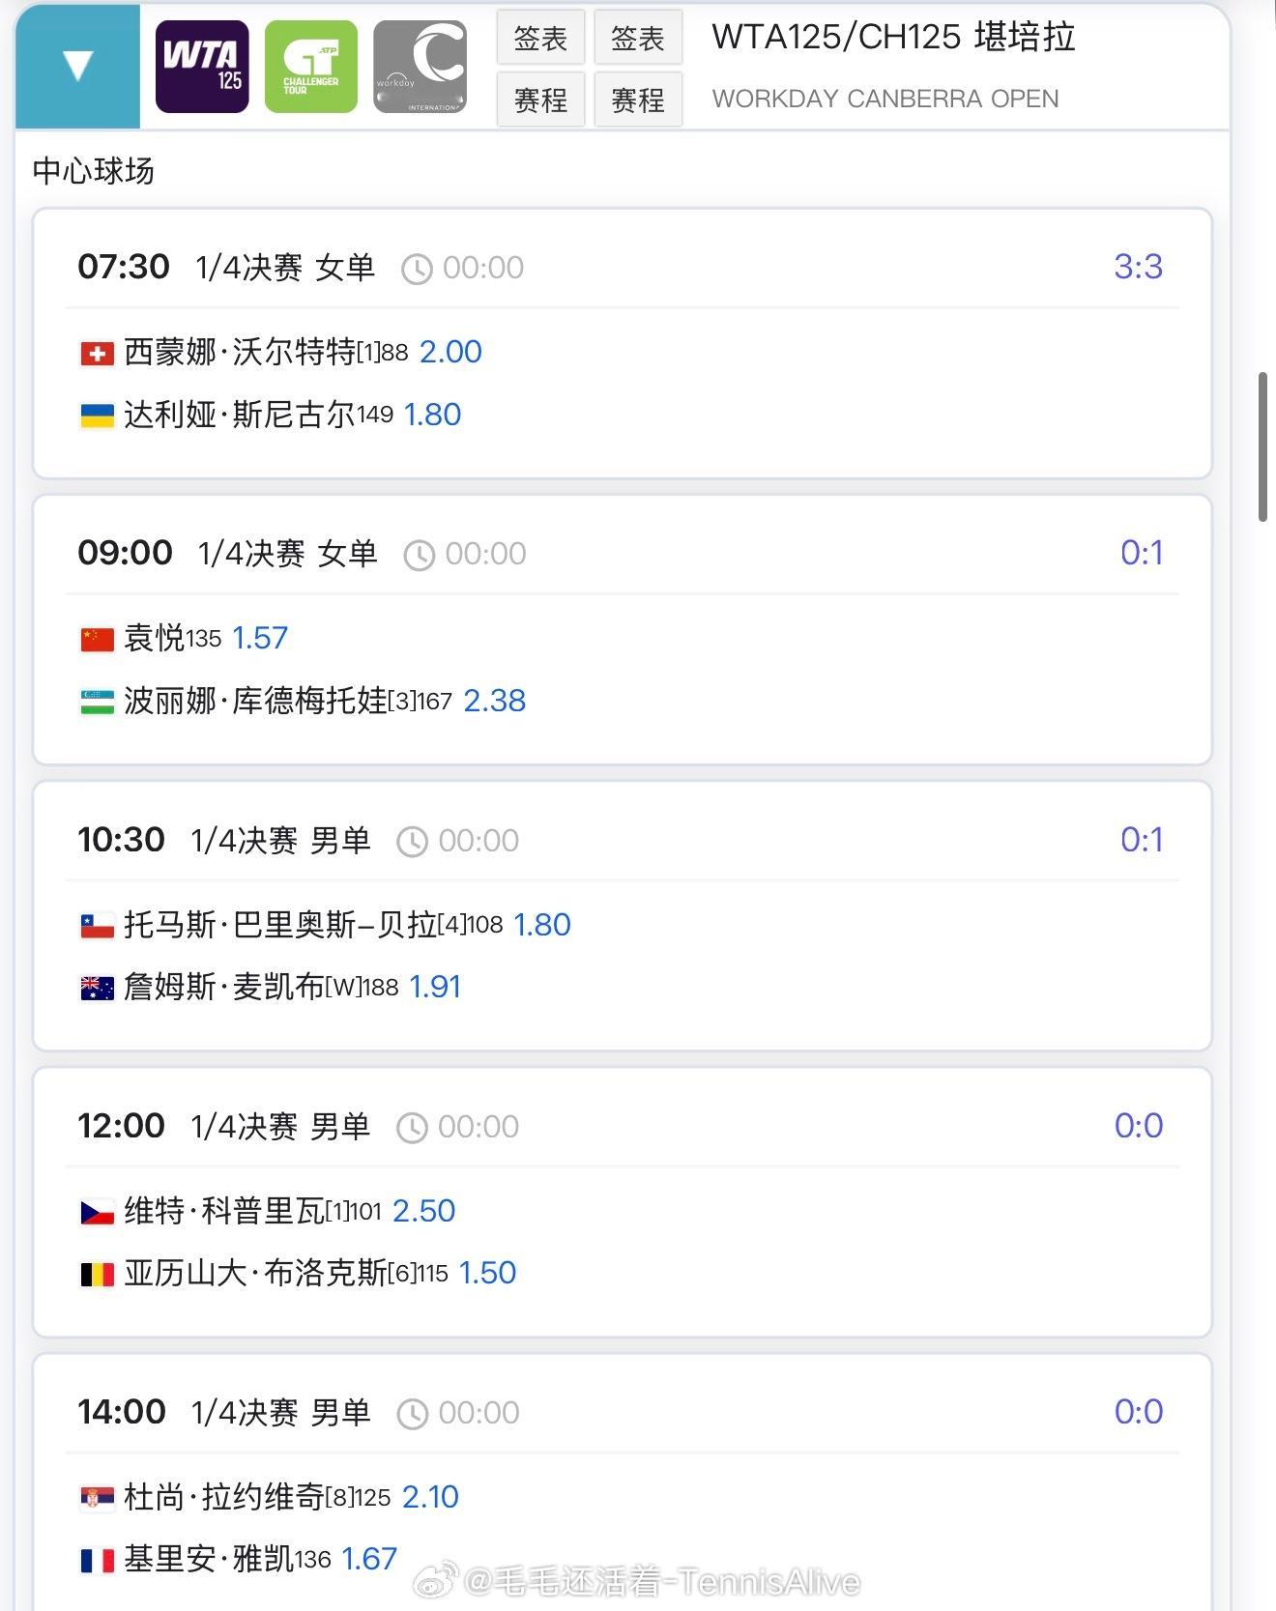Click the vertical scrollbar thumb at right
Image resolution: width=1276 pixels, height=1611 pixels.
(1262, 446)
